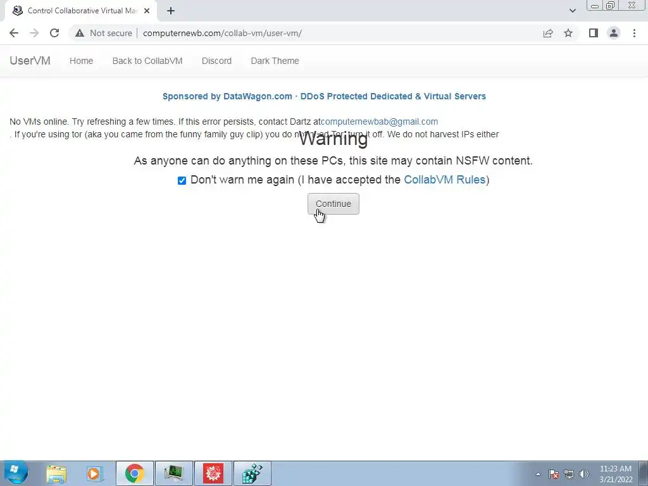Screen dimensions: 648x486
Task: Expand the tab search chevron
Action: 572,11
